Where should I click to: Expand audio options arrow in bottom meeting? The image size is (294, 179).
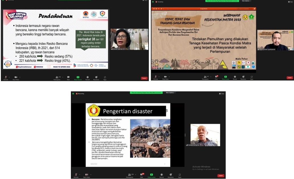79,174
